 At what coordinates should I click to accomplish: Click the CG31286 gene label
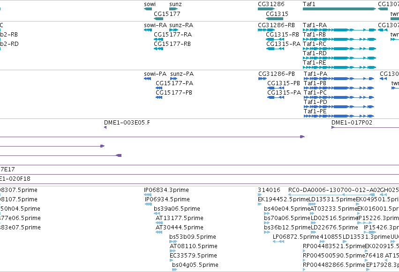271,4
